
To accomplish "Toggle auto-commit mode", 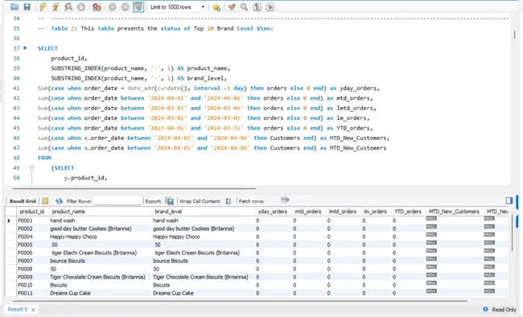I will click(138, 6).
